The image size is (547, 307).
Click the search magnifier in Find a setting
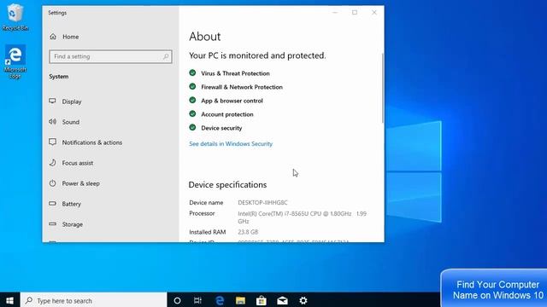click(x=166, y=56)
